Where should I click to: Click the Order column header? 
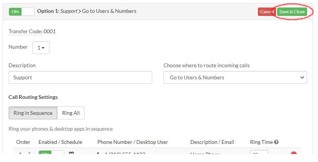[x=23, y=142]
